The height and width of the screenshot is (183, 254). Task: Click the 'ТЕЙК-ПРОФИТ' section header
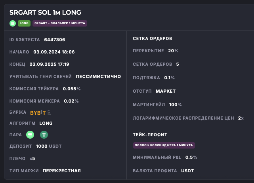pos(150,135)
